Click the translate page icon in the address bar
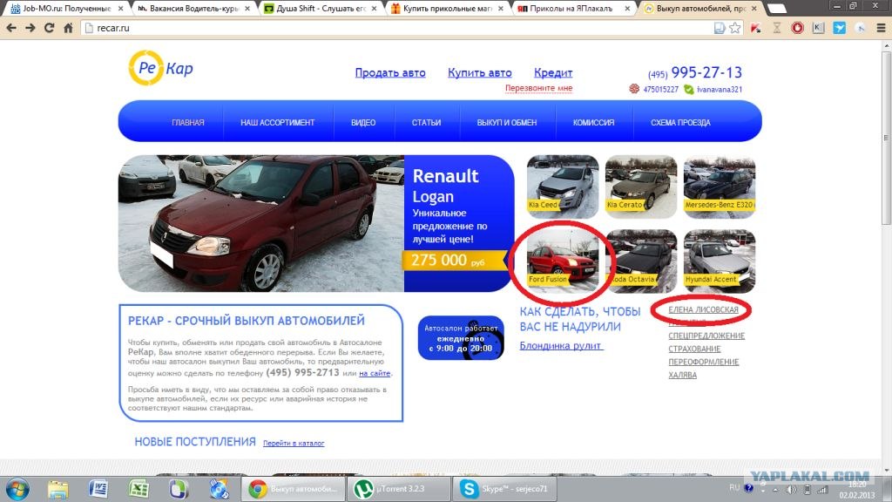The width and height of the screenshot is (892, 502). (720, 27)
